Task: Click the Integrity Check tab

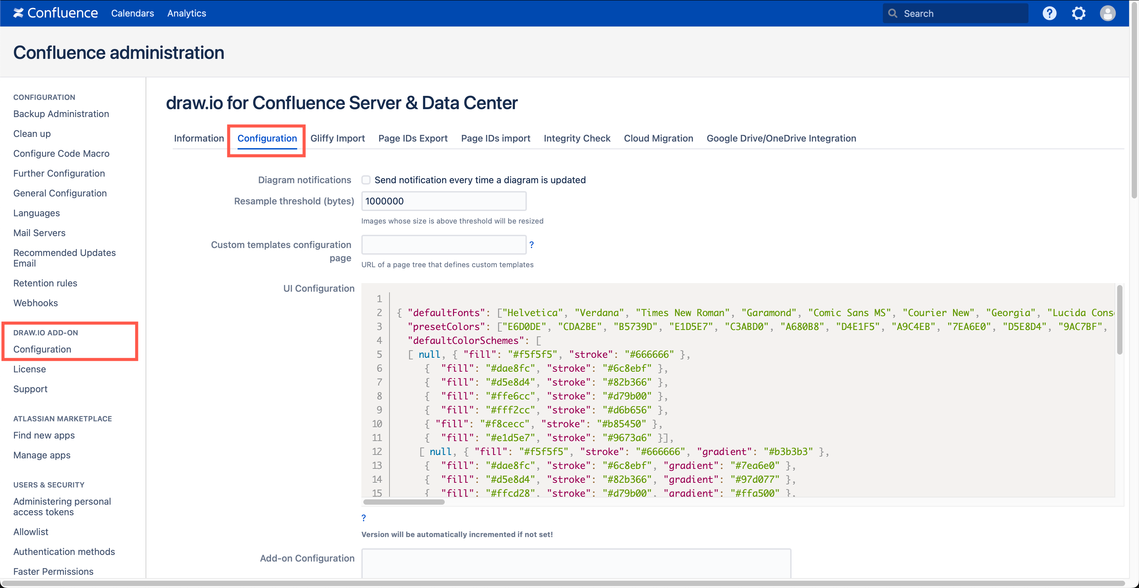Action: pos(578,138)
